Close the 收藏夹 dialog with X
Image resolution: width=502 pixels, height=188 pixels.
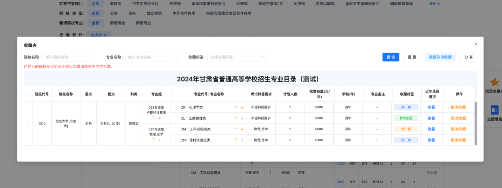(476, 44)
